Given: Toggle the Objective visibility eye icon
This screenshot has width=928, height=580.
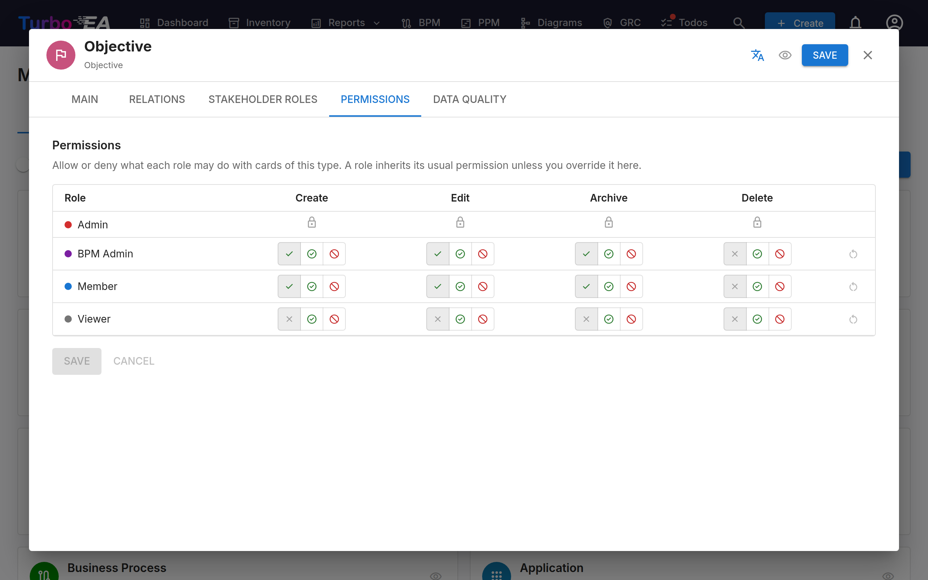Looking at the screenshot, I should coord(785,55).
